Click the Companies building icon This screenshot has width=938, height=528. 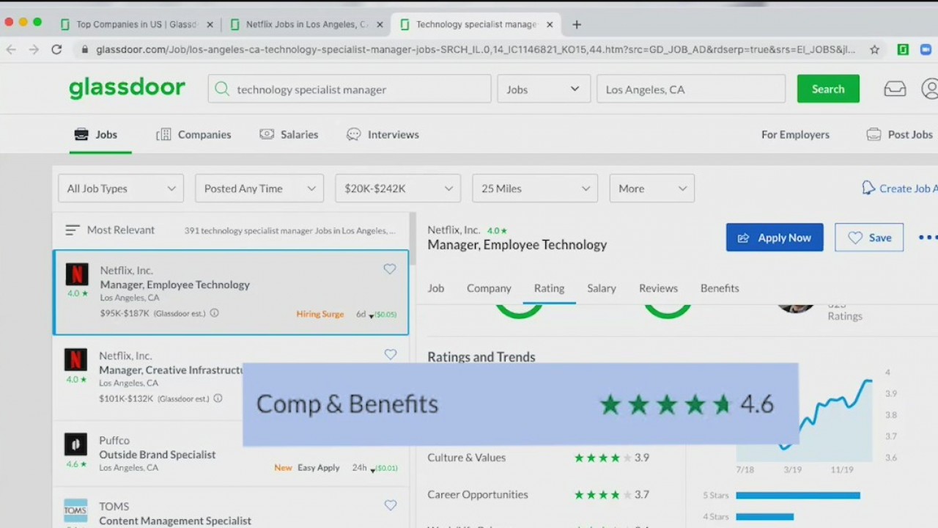[x=163, y=134]
